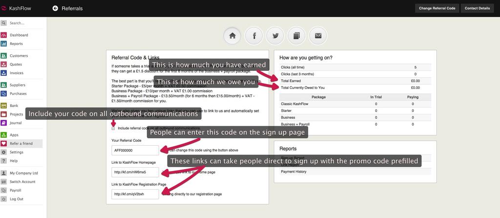This screenshot has height=218, width=500.
Task: Open the Payment History report
Action: (x=294, y=172)
